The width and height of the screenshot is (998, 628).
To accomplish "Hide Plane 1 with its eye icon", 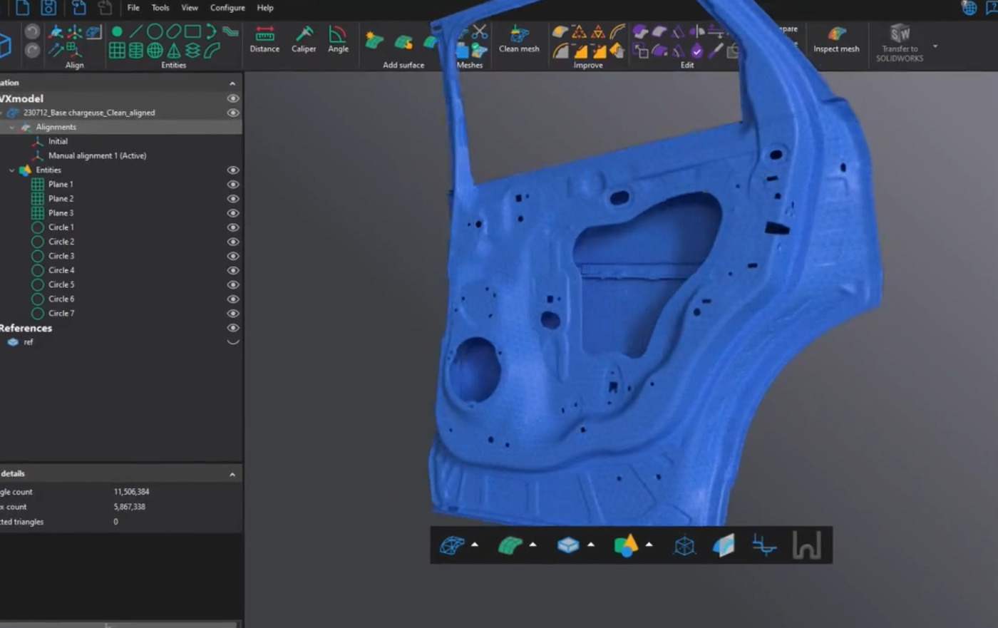I will 232,185.
